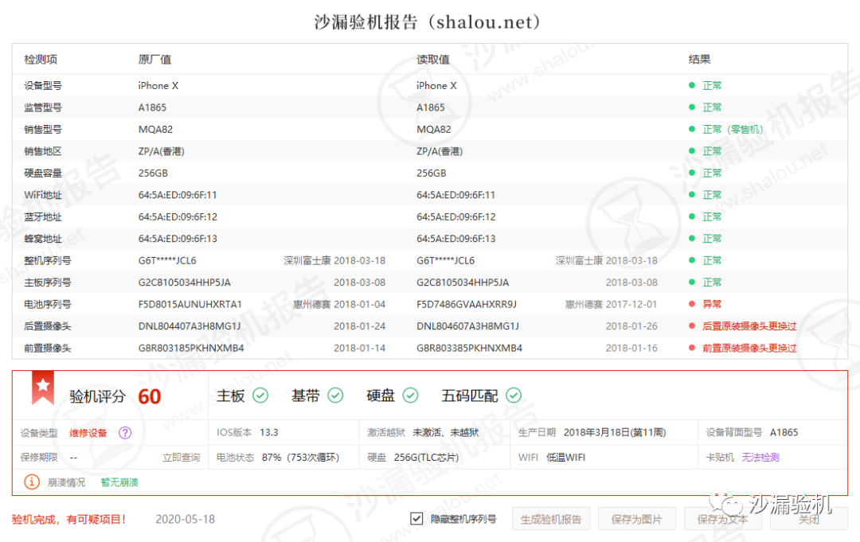
Task: Click the report date 2020-05-18
Action: 185,519
